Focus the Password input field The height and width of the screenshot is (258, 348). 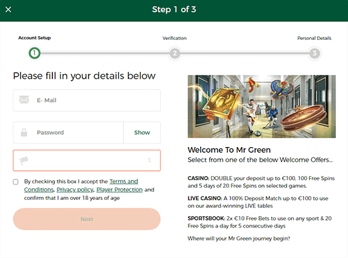pyautogui.click(x=68, y=132)
